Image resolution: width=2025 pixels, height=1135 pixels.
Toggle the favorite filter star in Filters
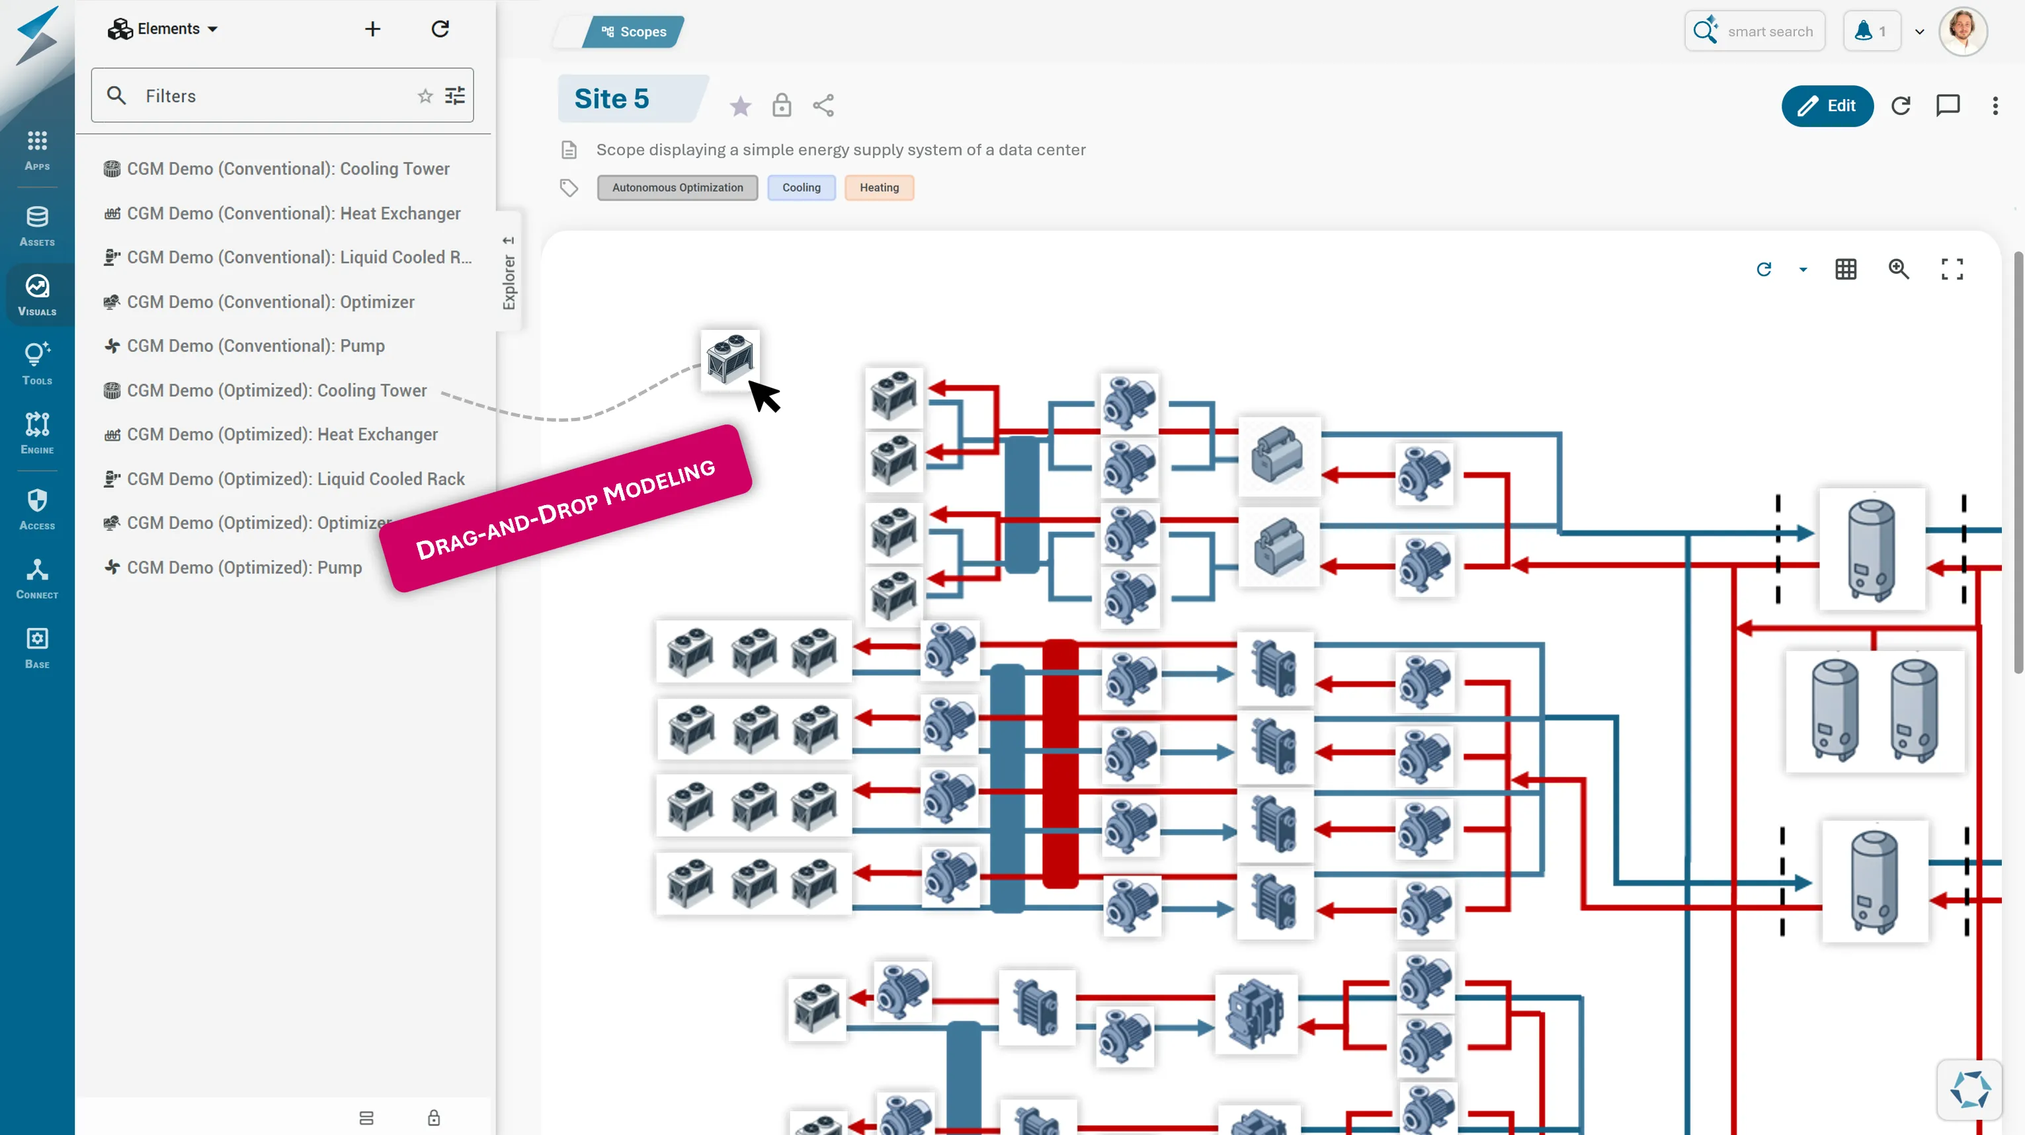[x=425, y=96]
